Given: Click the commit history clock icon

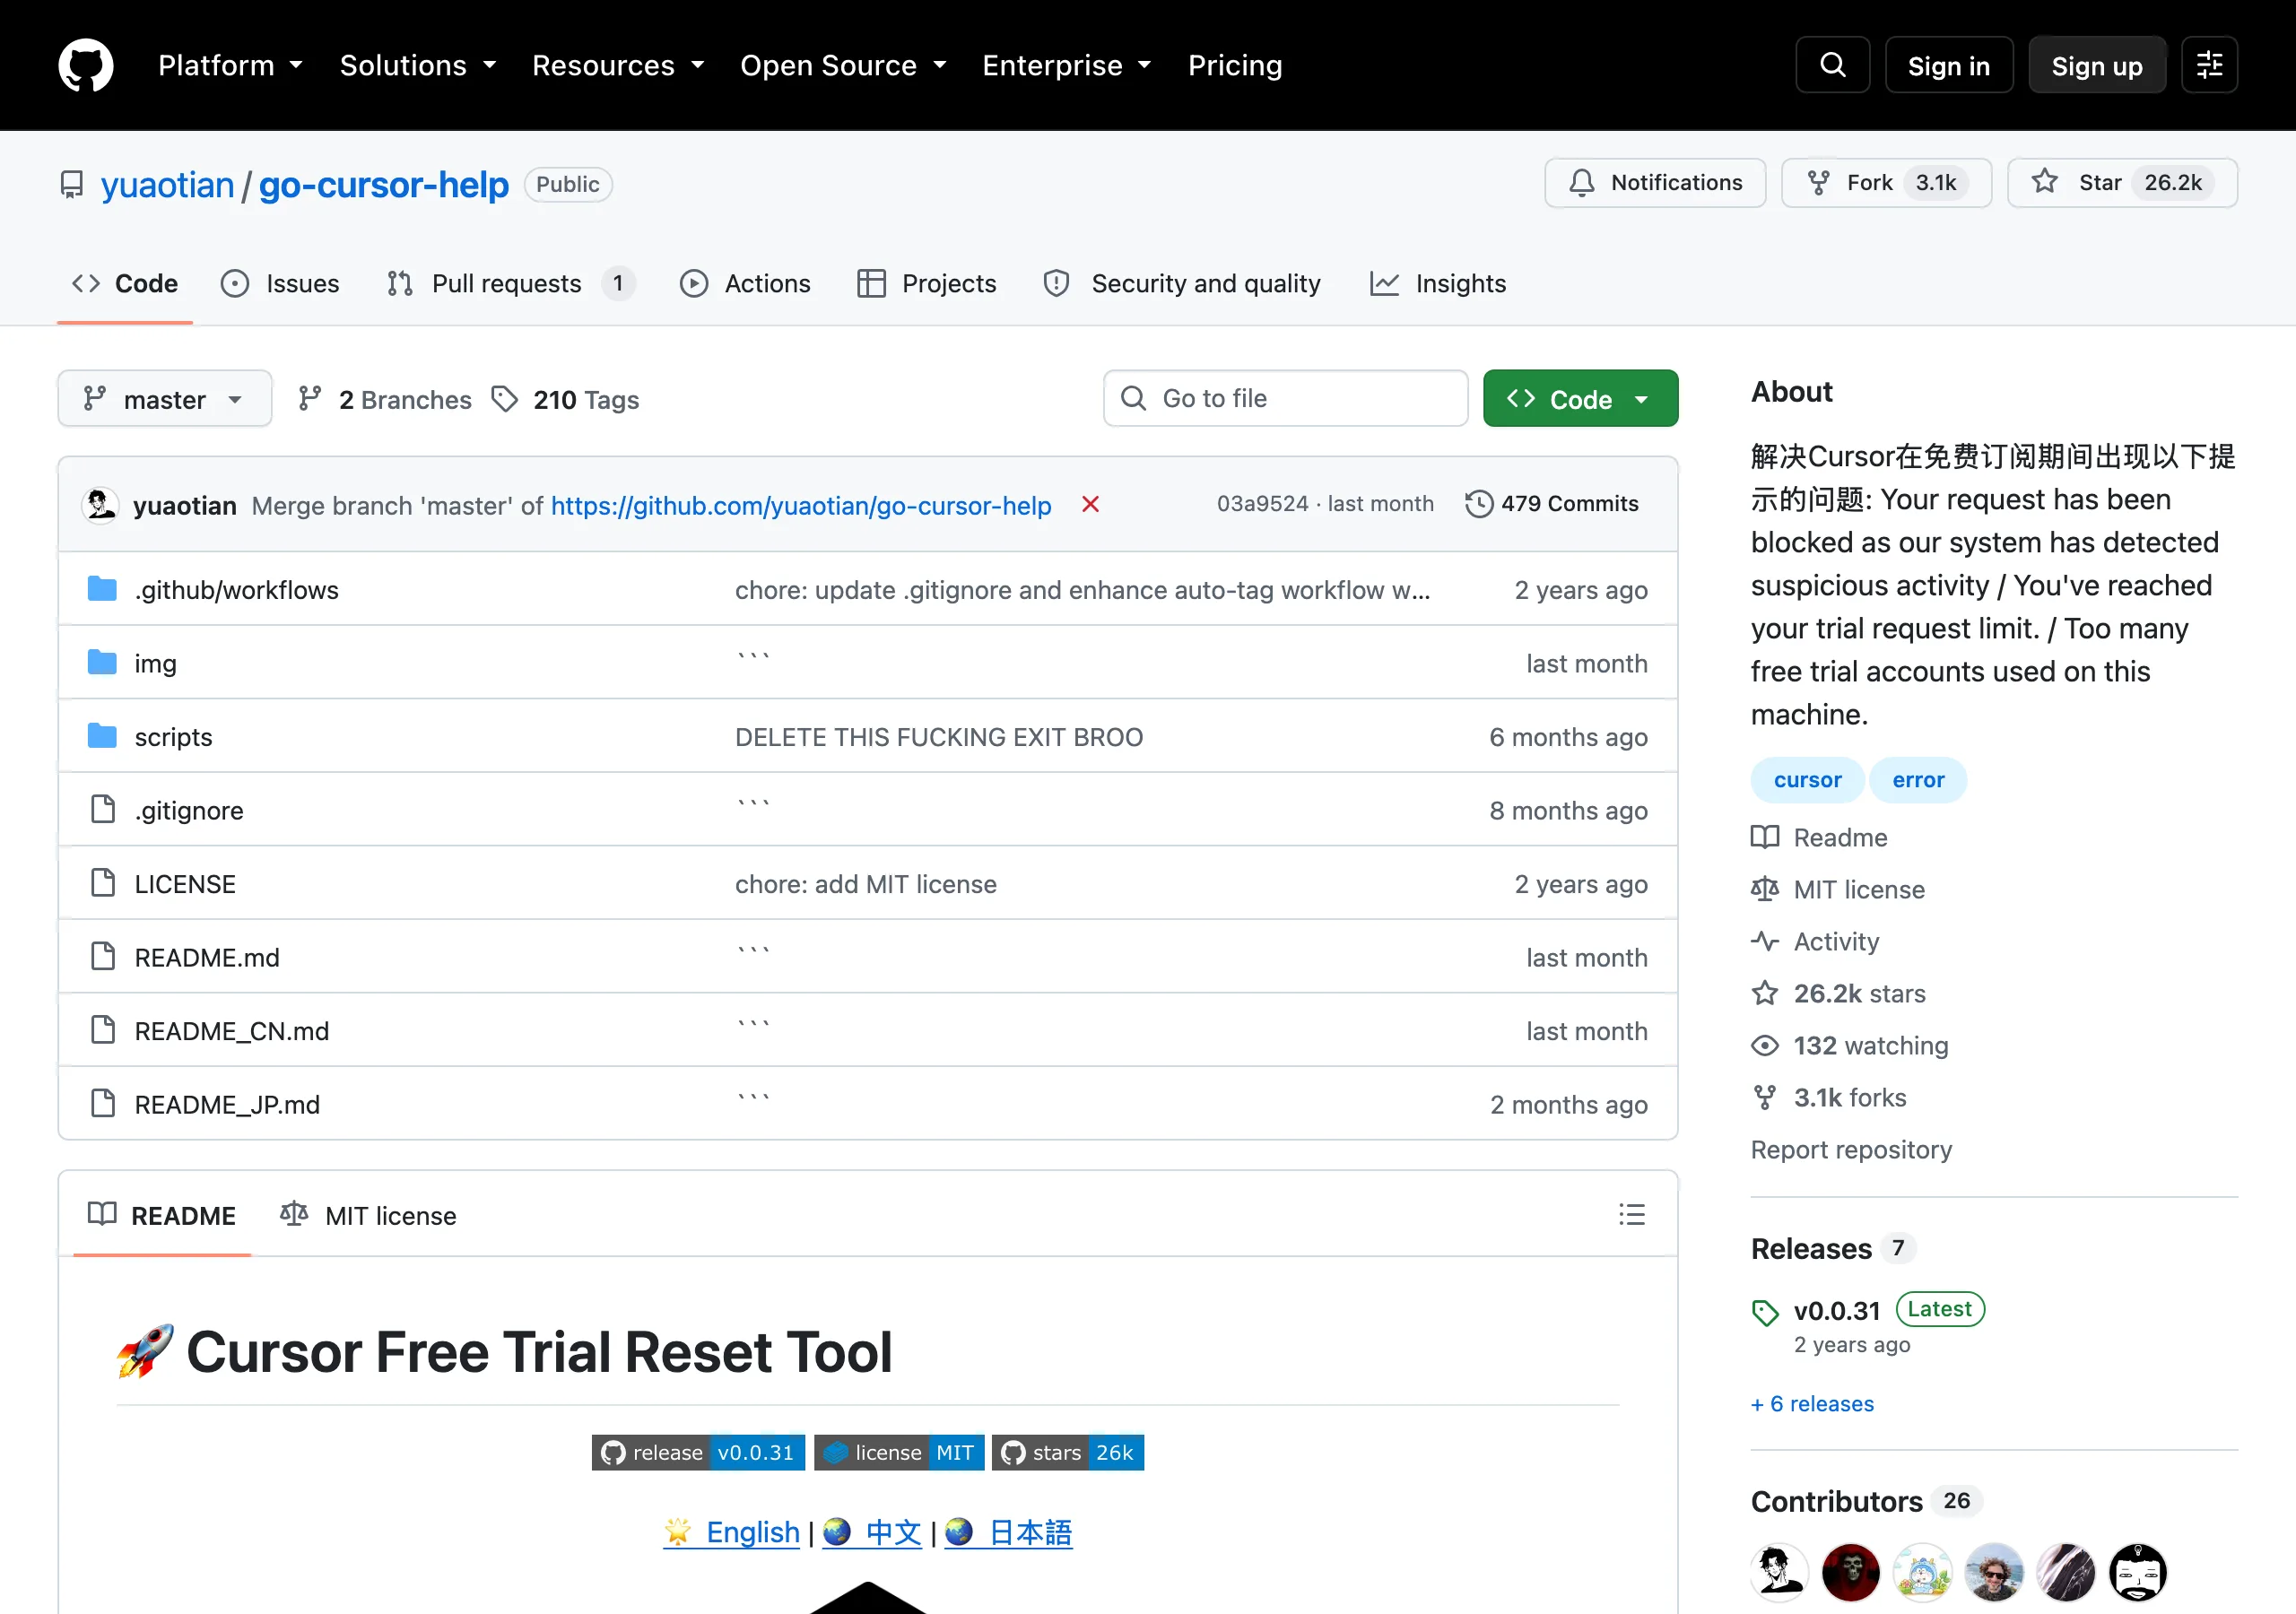Looking at the screenshot, I should [x=1479, y=504].
